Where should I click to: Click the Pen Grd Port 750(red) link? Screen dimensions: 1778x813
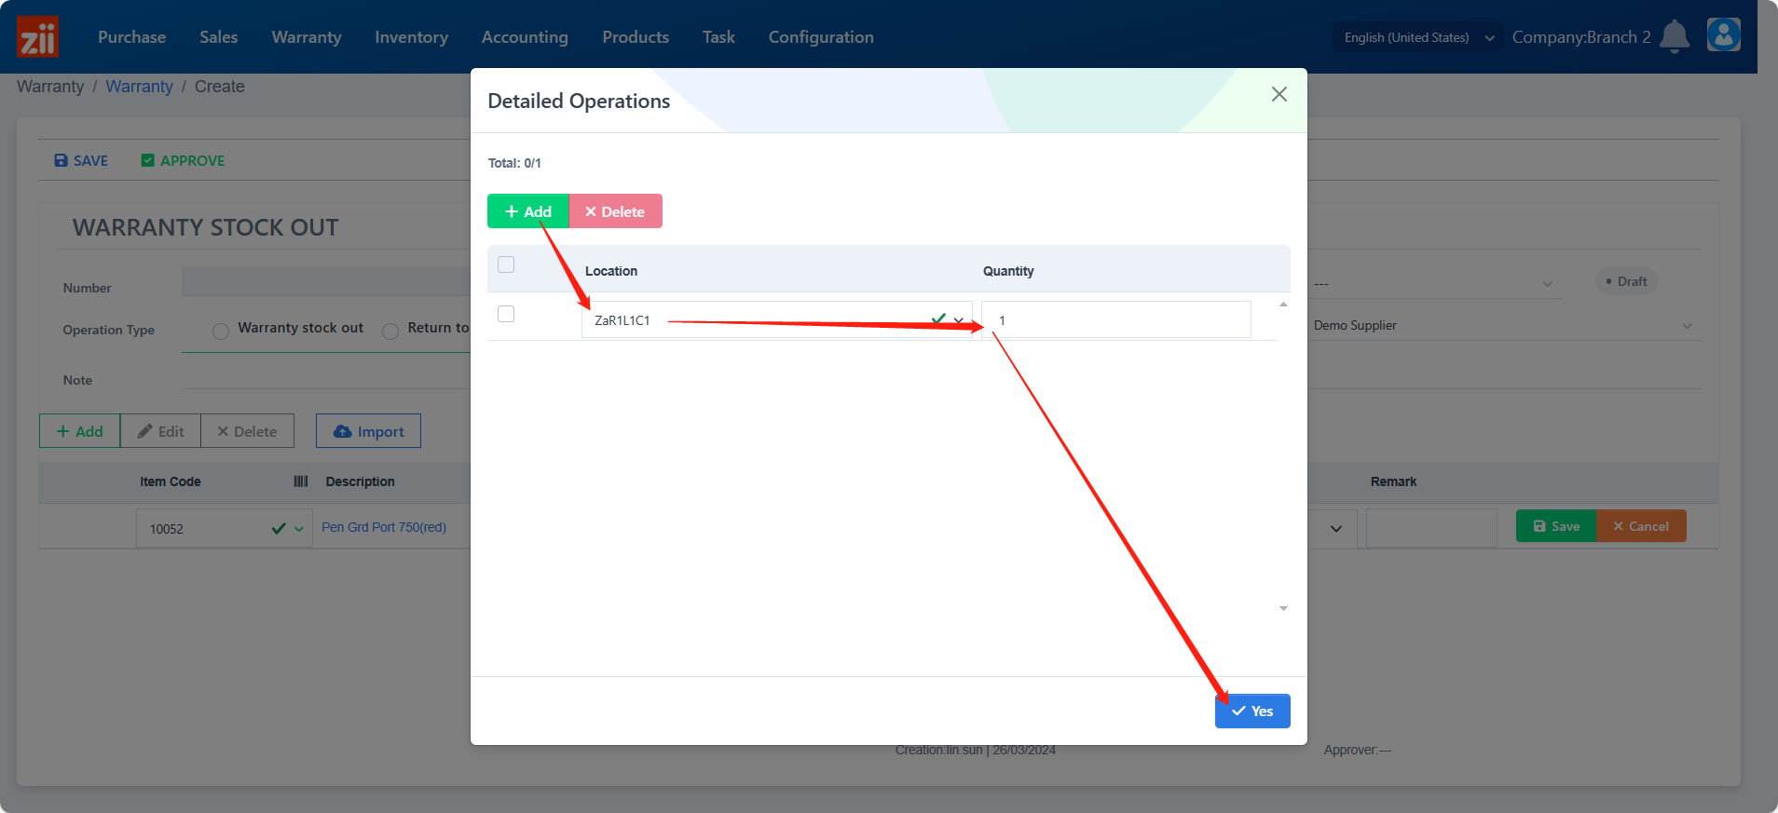384,527
